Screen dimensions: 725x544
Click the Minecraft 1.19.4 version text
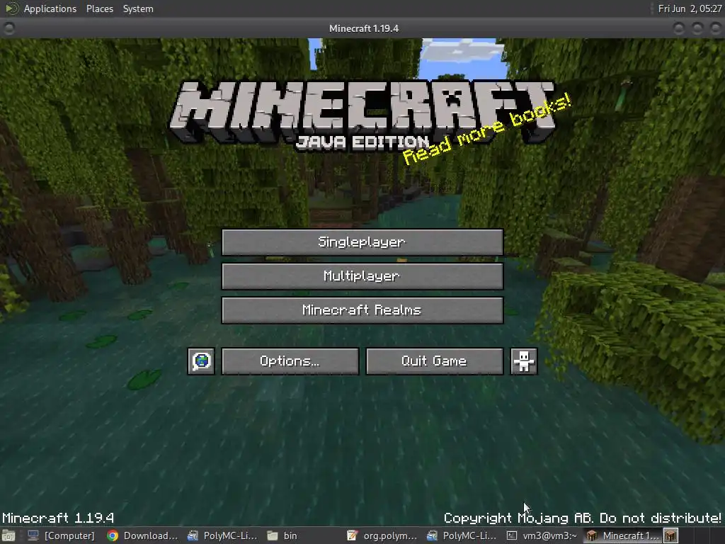pyautogui.click(x=58, y=518)
